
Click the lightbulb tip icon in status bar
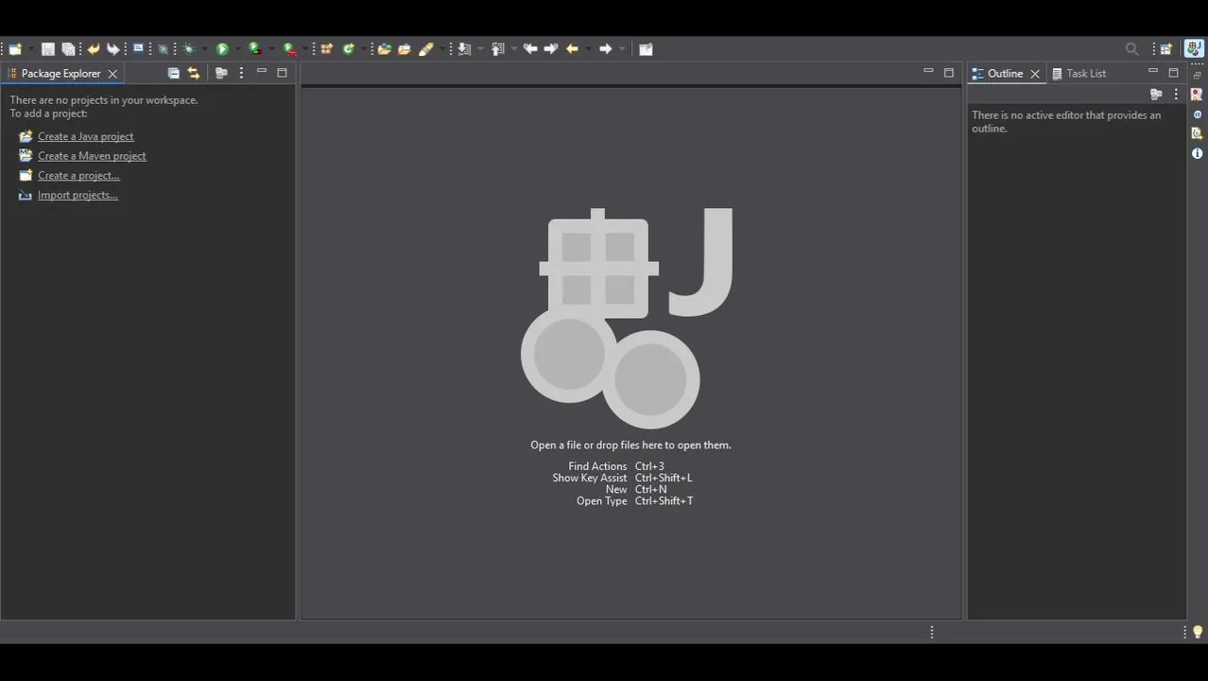pos(1198,632)
